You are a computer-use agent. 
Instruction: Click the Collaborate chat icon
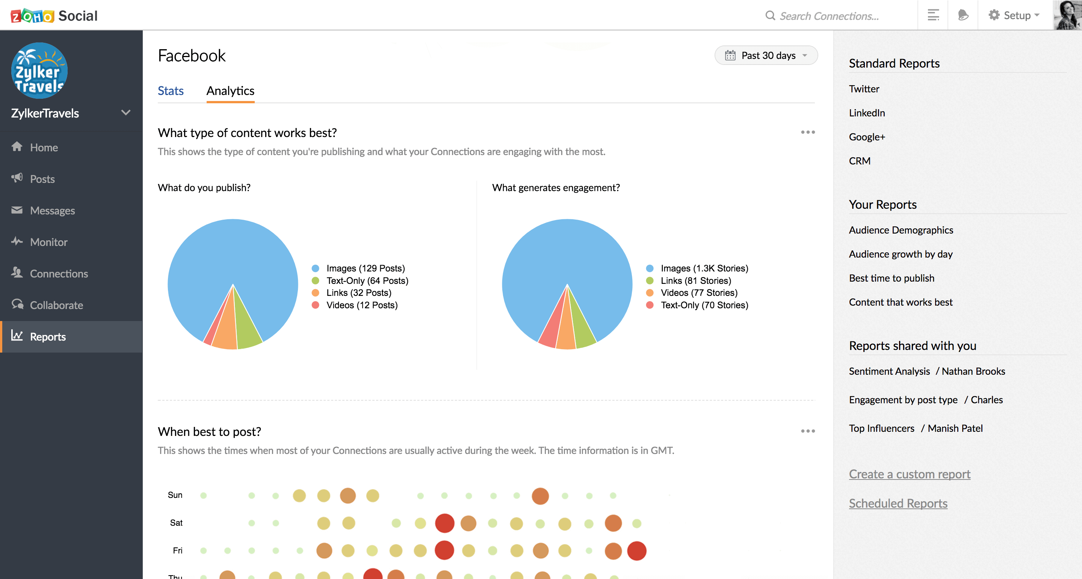pos(17,304)
